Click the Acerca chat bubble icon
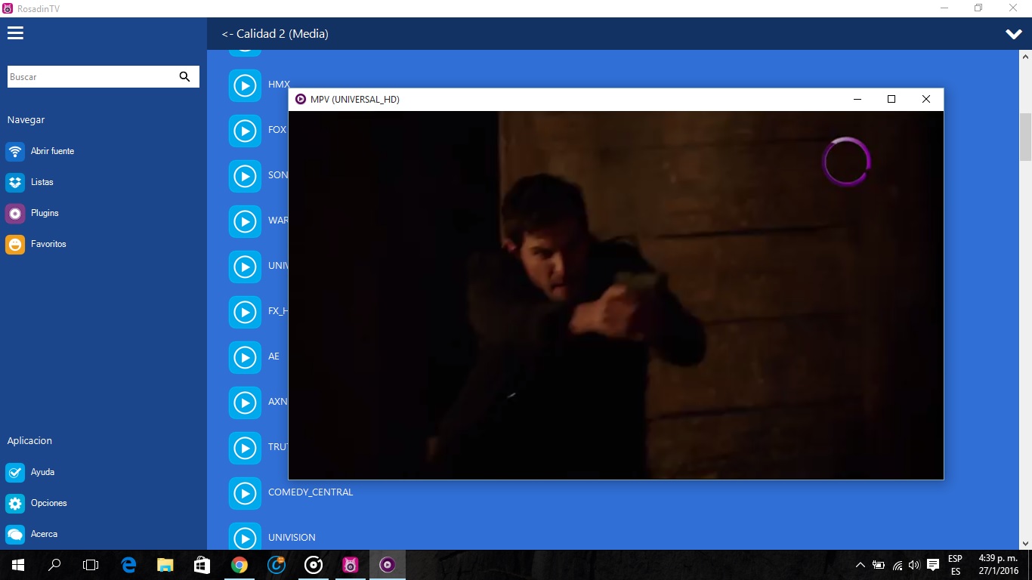Image resolution: width=1032 pixels, height=580 pixels. [15, 534]
